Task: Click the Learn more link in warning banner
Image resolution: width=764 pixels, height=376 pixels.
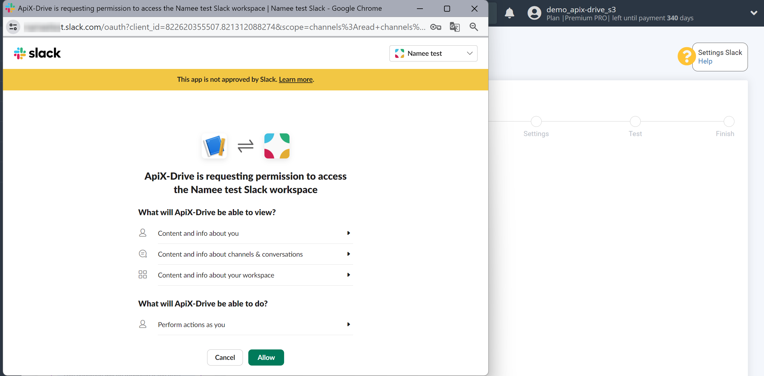Action: pyautogui.click(x=296, y=79)
